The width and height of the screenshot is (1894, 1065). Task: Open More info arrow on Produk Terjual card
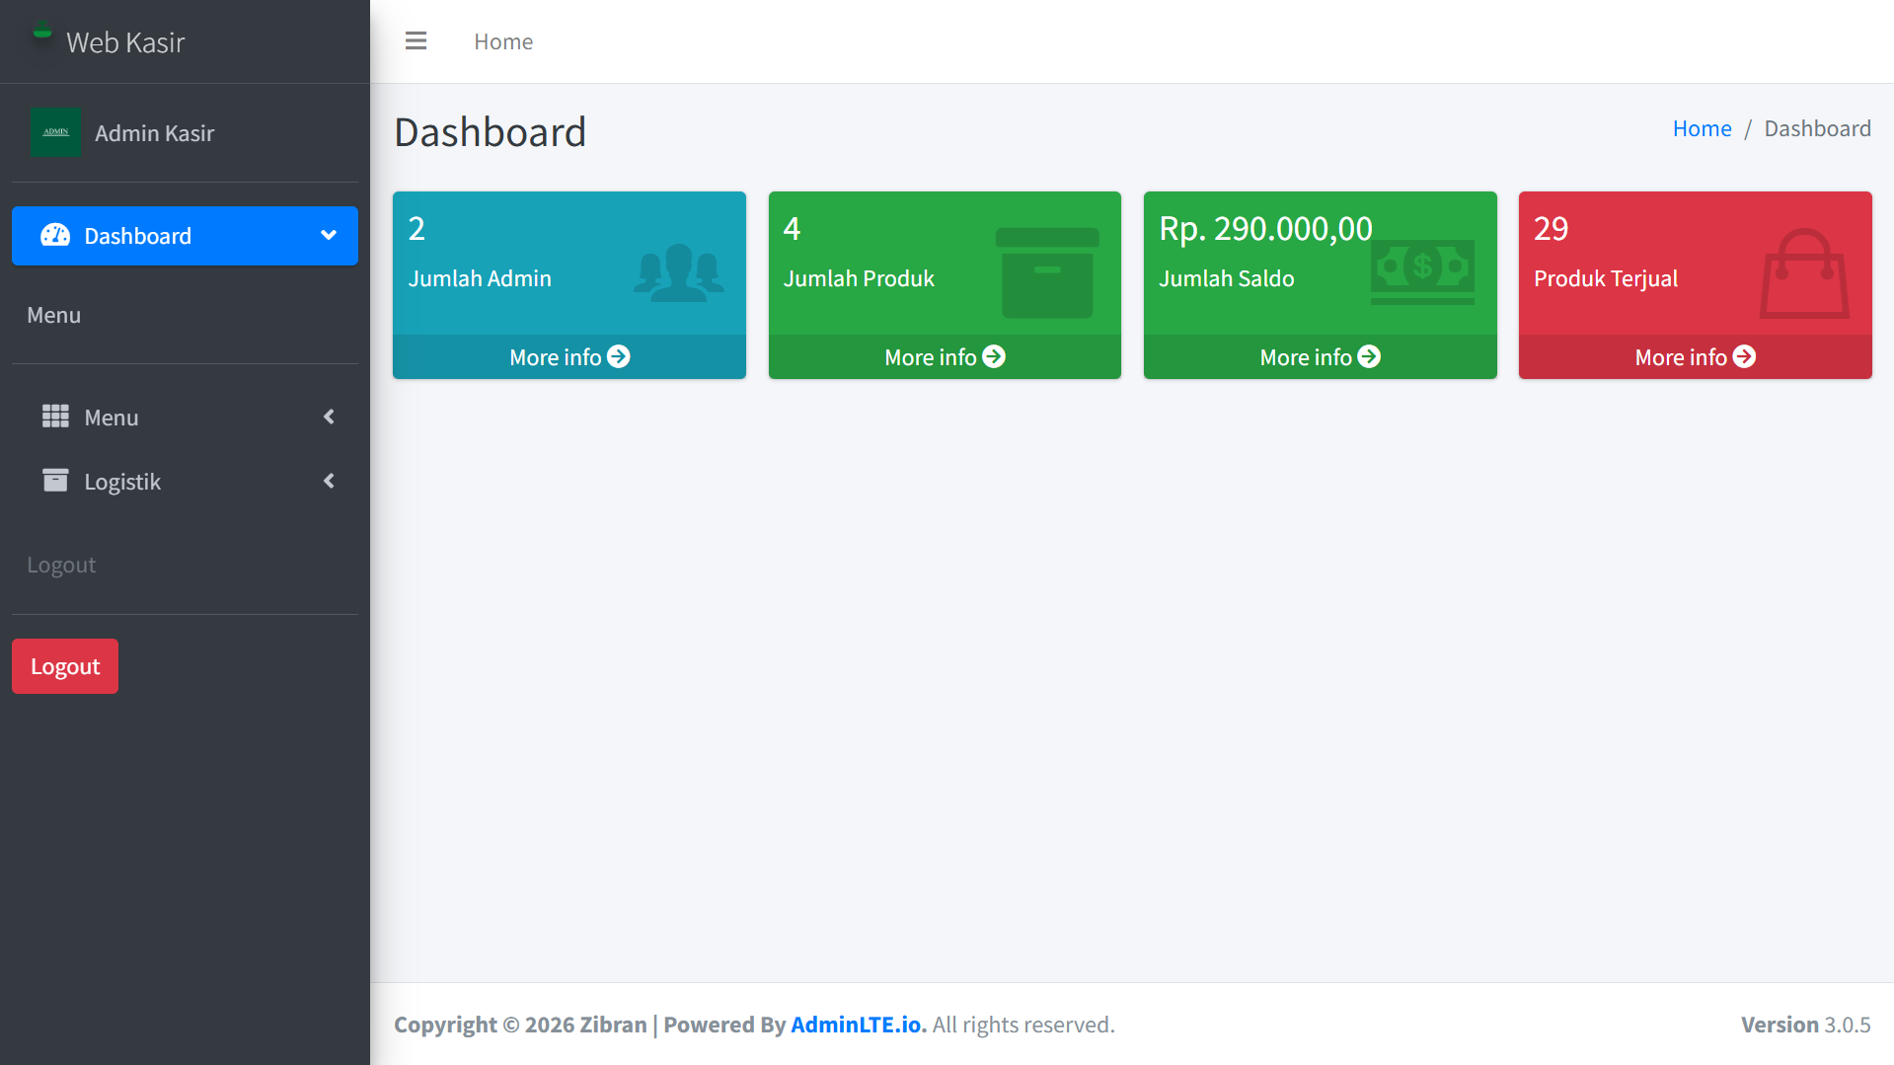1744,357
